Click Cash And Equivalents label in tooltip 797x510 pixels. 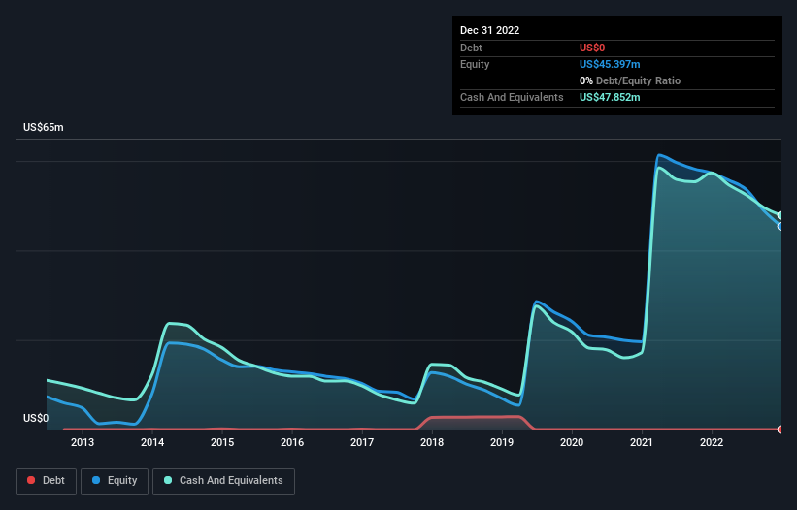[512, 97]
